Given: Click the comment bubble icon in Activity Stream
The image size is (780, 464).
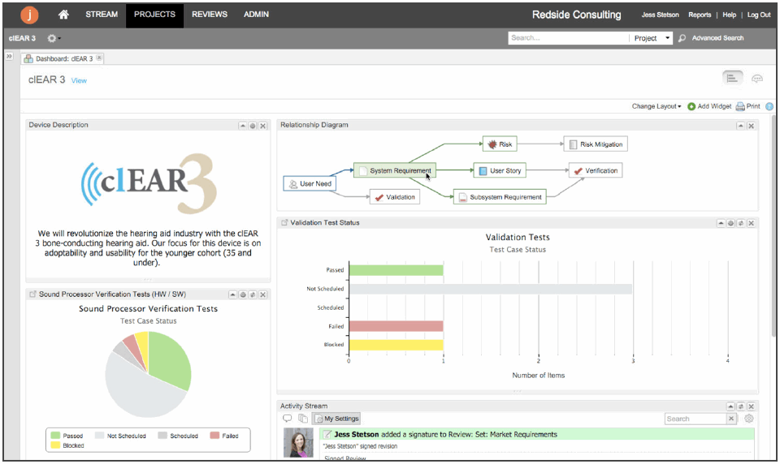Looking at the screenshot, I should coord(288,419).
